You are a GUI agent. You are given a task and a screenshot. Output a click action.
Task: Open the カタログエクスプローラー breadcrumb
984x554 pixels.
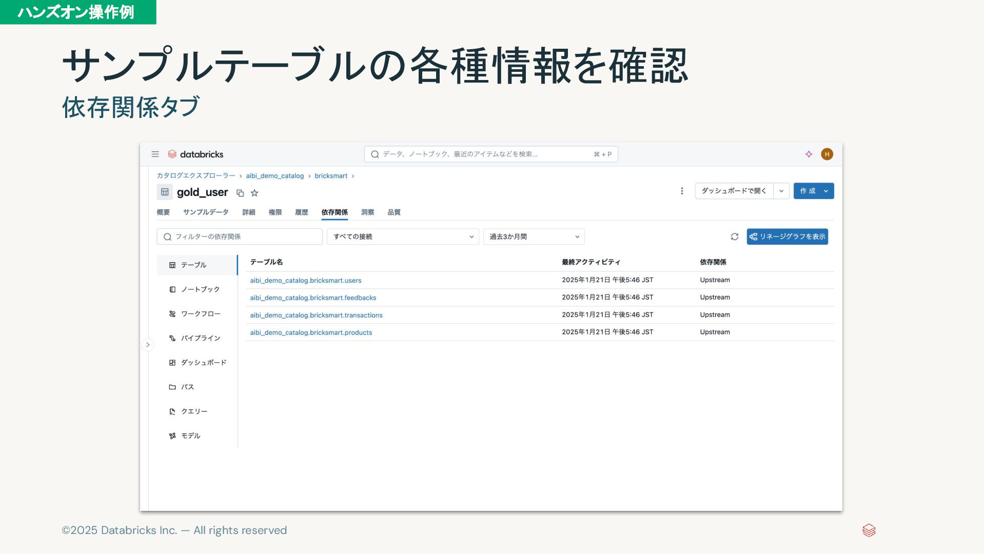click(196, 176)
